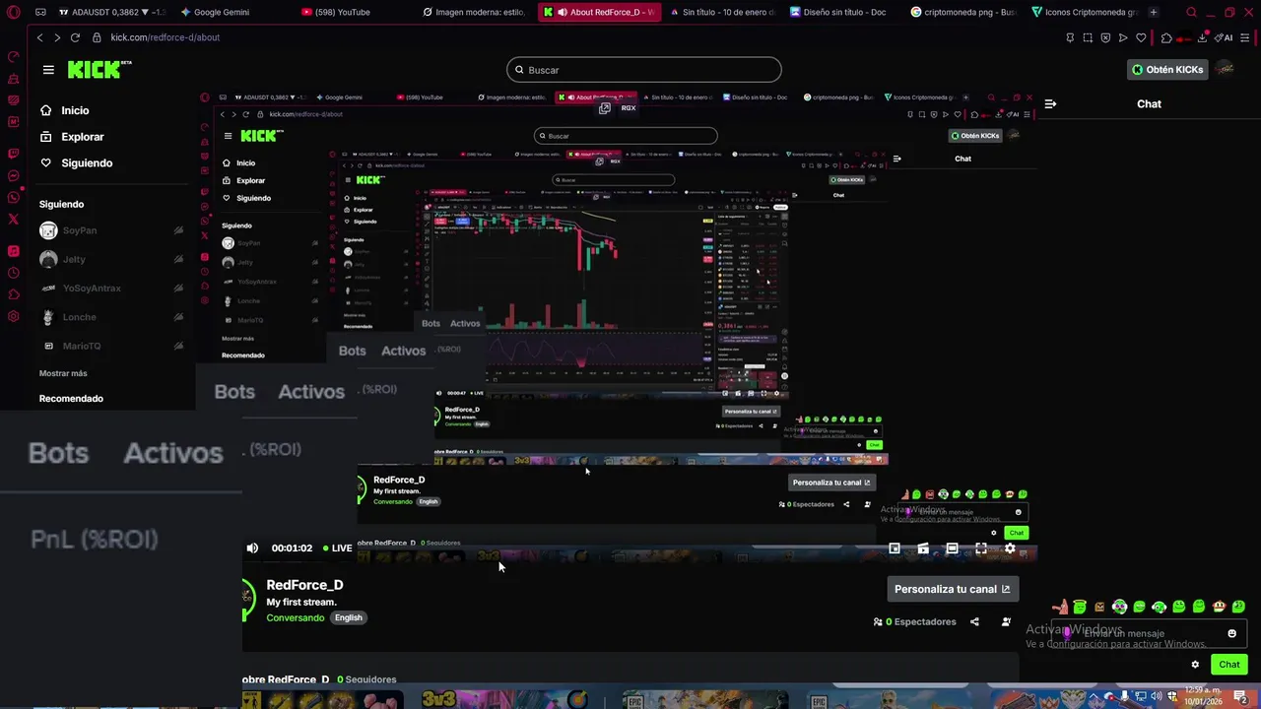Open X (Twitter) in Opera GX sidebar
This screenshot has height=709, width=1261.
click(x=13, y=220)
